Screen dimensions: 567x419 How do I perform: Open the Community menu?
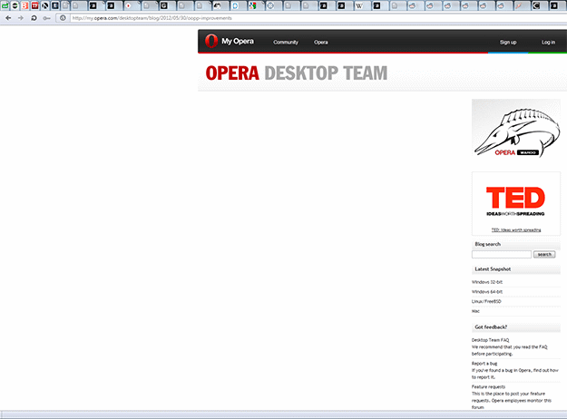286,42
